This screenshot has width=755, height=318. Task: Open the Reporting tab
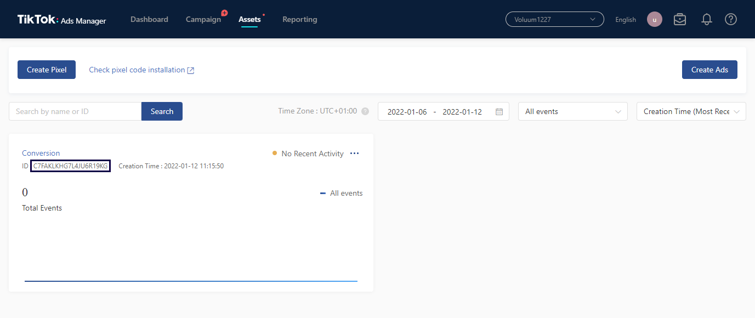pos(299,20)
